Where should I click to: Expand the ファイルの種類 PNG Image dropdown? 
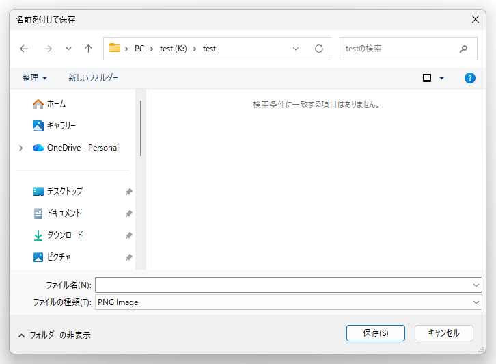tap(476, 302)
